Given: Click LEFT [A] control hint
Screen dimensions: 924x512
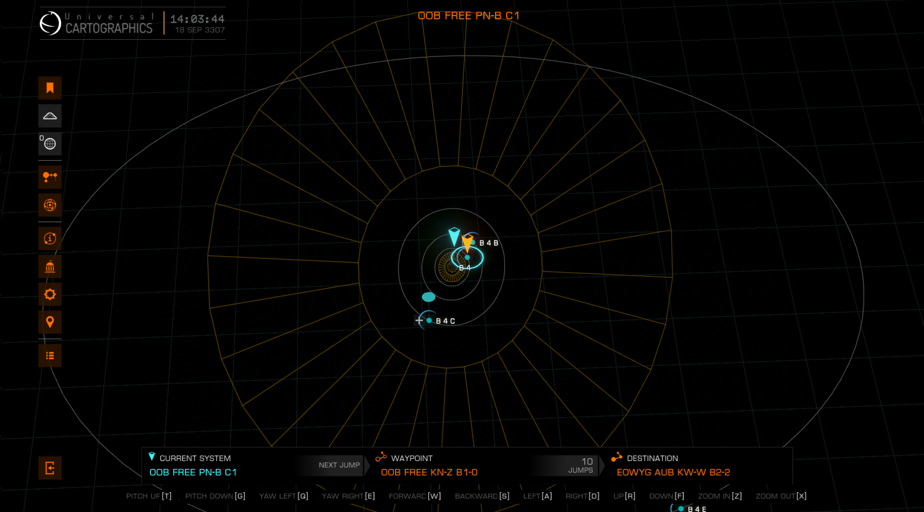Looking at the screenshot, I should click(x=538, y=496).
